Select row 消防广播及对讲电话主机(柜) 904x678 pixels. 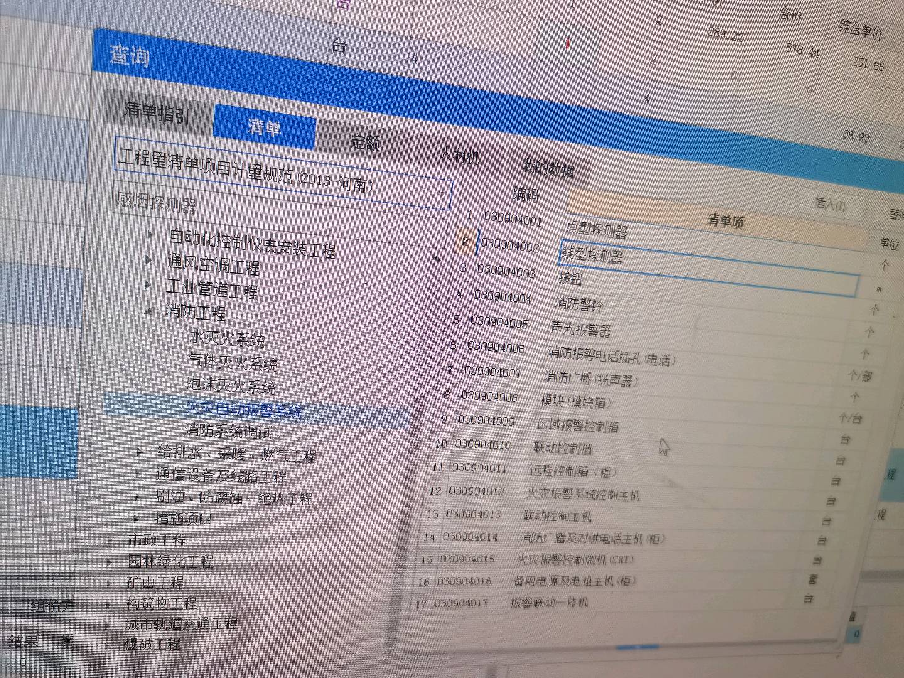coord(592,538)
